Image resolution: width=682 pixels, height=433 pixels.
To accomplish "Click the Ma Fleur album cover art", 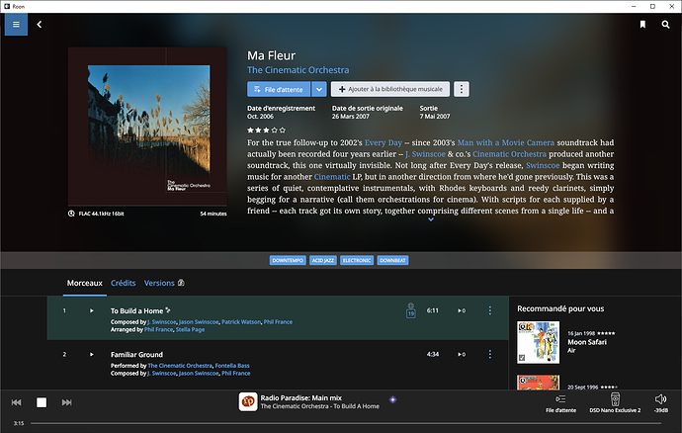I will [x=147, y=127].
